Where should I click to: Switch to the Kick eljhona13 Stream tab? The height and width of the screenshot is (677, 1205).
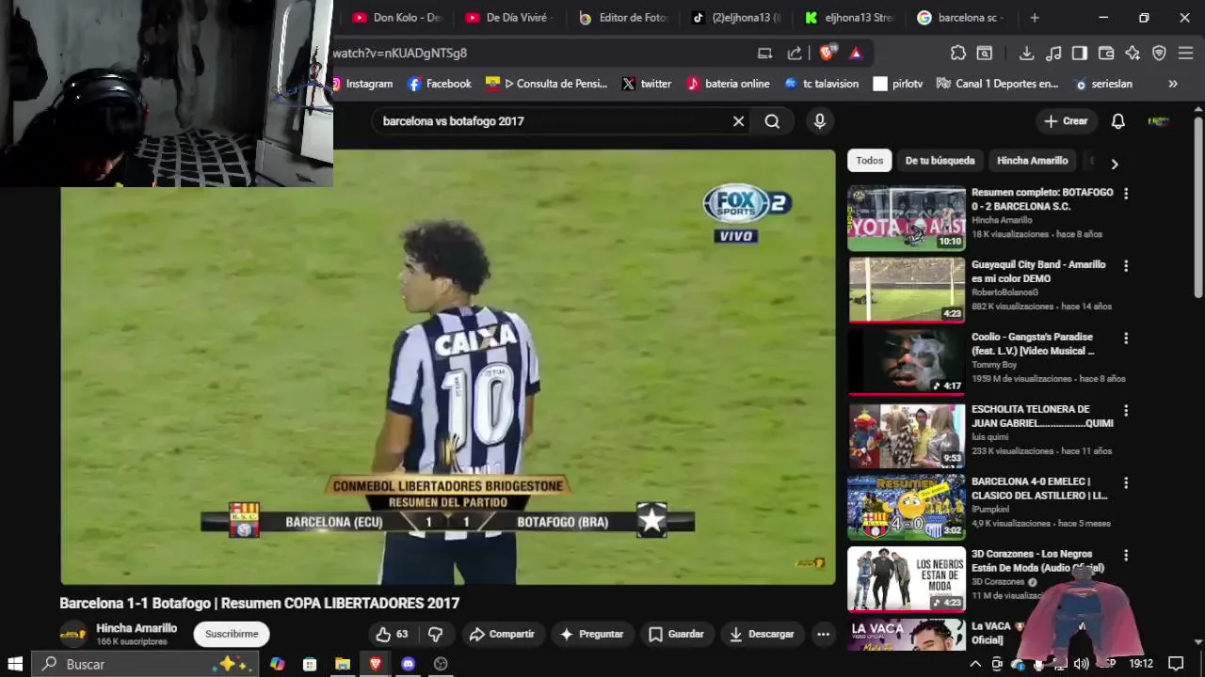(x=849, y=18)
